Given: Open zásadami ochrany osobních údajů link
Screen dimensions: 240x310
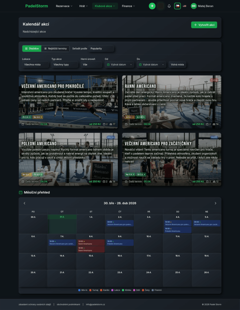Looking at the screenshot, I should pos(35,305).
